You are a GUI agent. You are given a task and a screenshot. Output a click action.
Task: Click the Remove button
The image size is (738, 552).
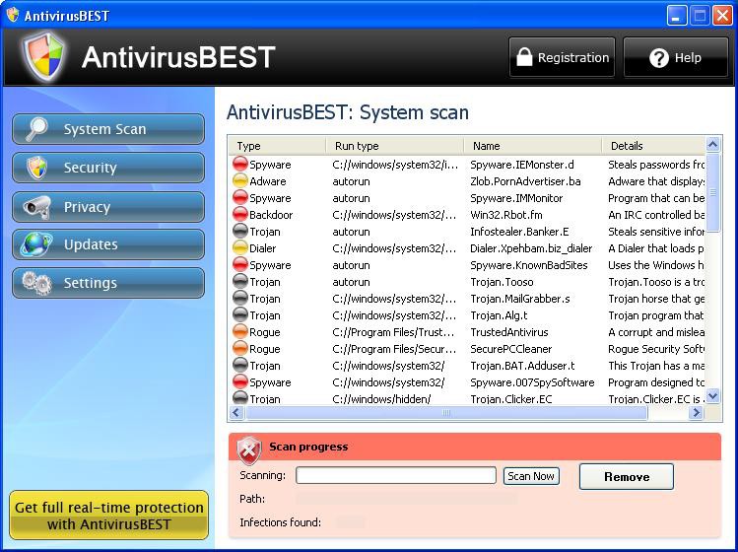[x=626, y=477]
